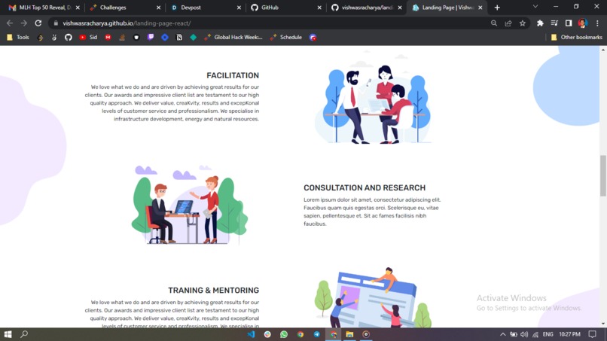Close the Devpost tab
Viewport: 607px width, 341px height.
[239, 8]
